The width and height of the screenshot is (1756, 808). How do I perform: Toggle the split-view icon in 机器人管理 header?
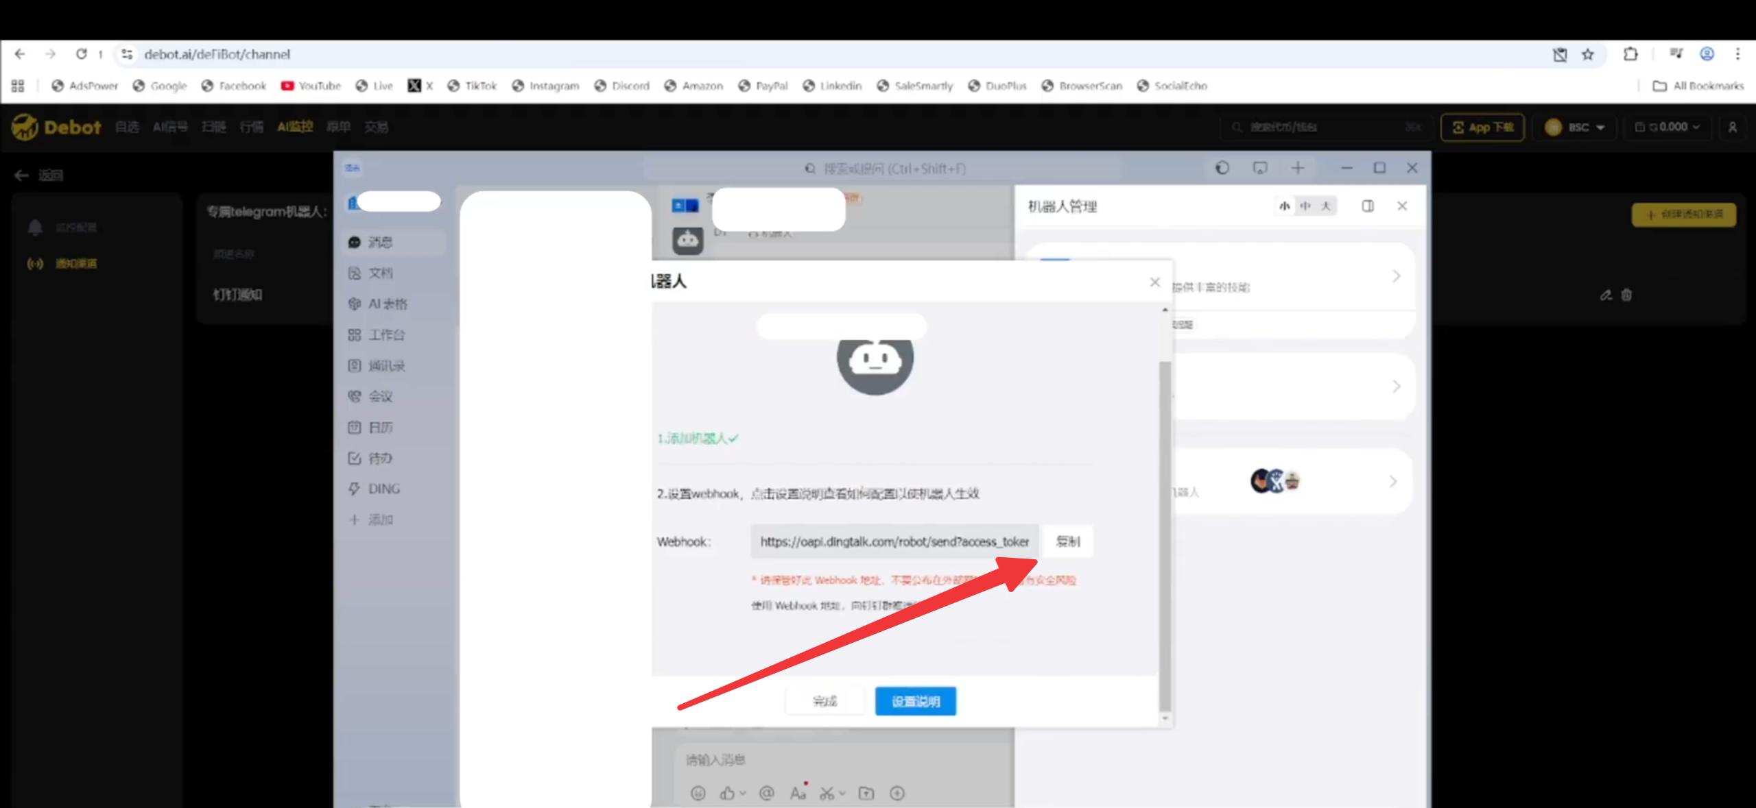[x=1368, y=206]
